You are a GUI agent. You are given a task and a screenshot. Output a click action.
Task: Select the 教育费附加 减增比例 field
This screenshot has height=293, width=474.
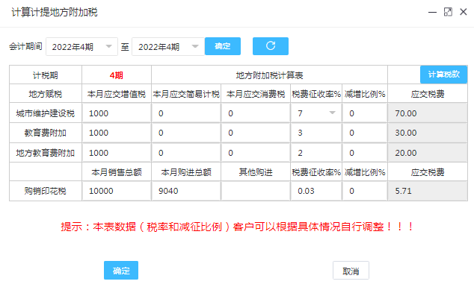[x=365, y=133]
